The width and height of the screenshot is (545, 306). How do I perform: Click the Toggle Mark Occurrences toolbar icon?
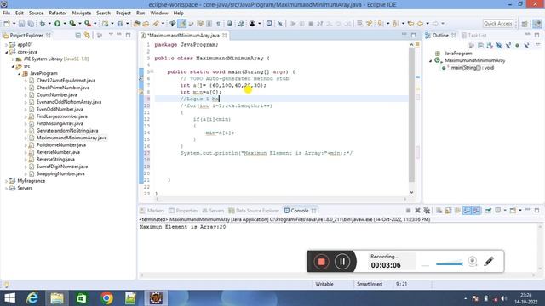tap(181, 24)
